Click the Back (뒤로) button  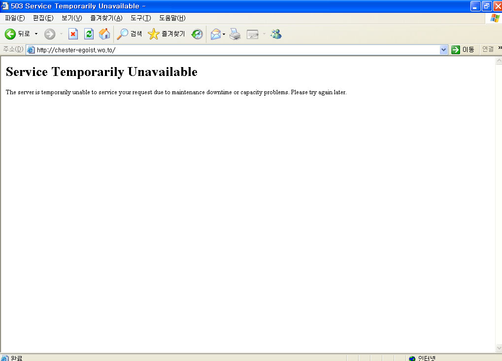tap(17, 34)
